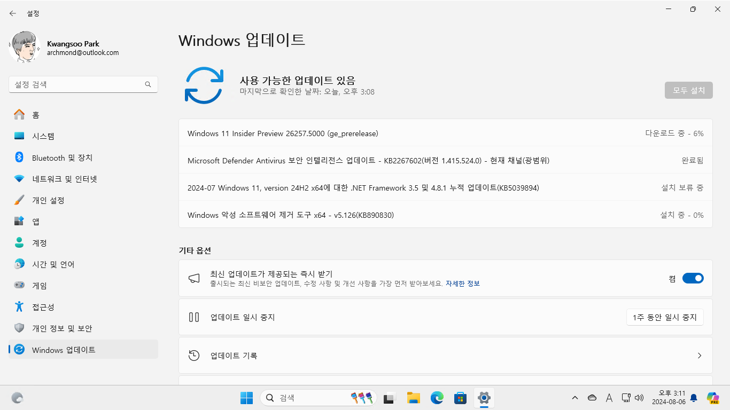Open File Explorer from the taskbar
730x410 pixels.
coord(413,398)
